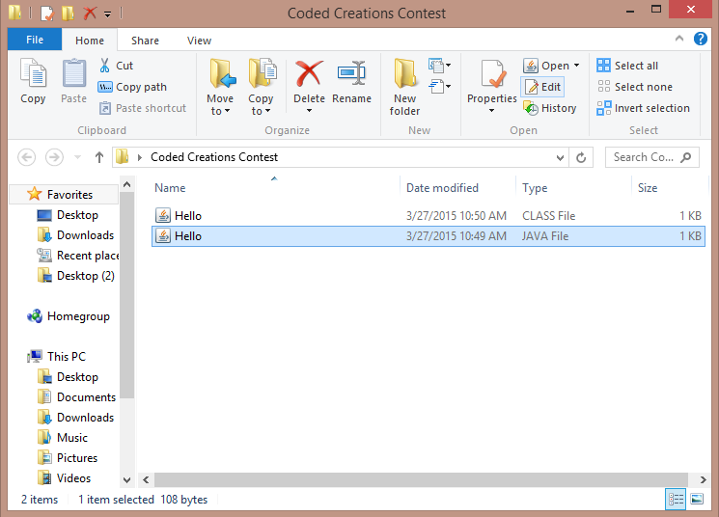Go back with the Back arrow
The height and width of the screenshot is (517, 719).
click(x=27, y=157)
